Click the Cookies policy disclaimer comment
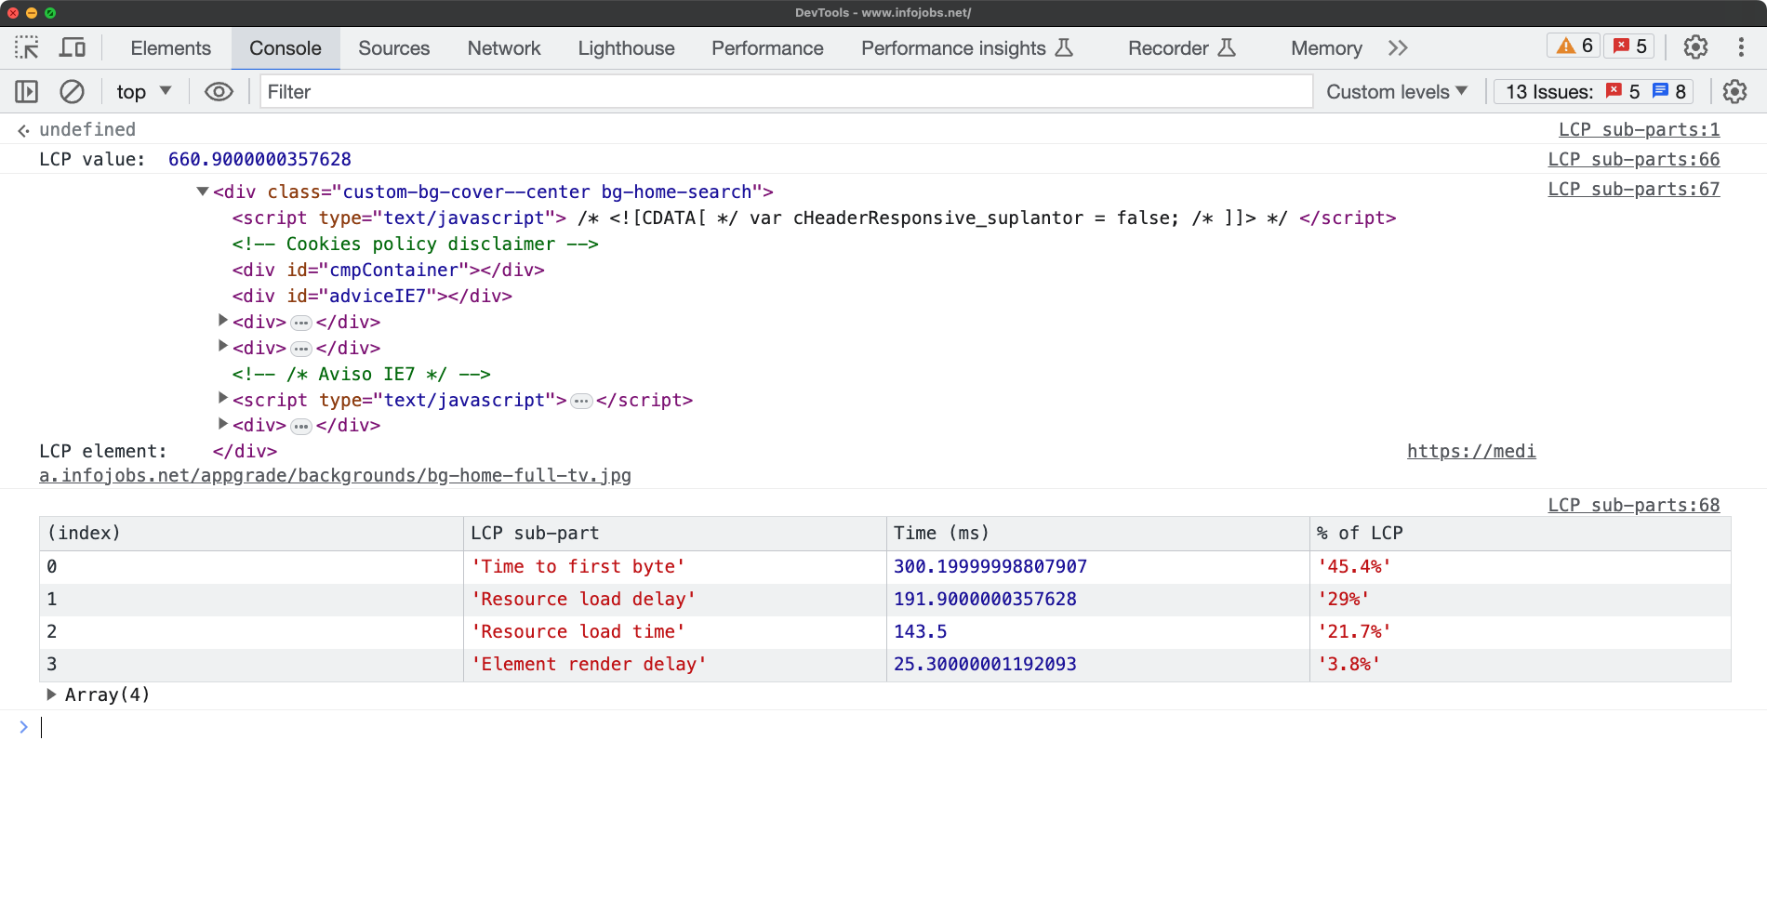Image resolution: width=1767 pixels, height=899 pixels. coord(415,244)
